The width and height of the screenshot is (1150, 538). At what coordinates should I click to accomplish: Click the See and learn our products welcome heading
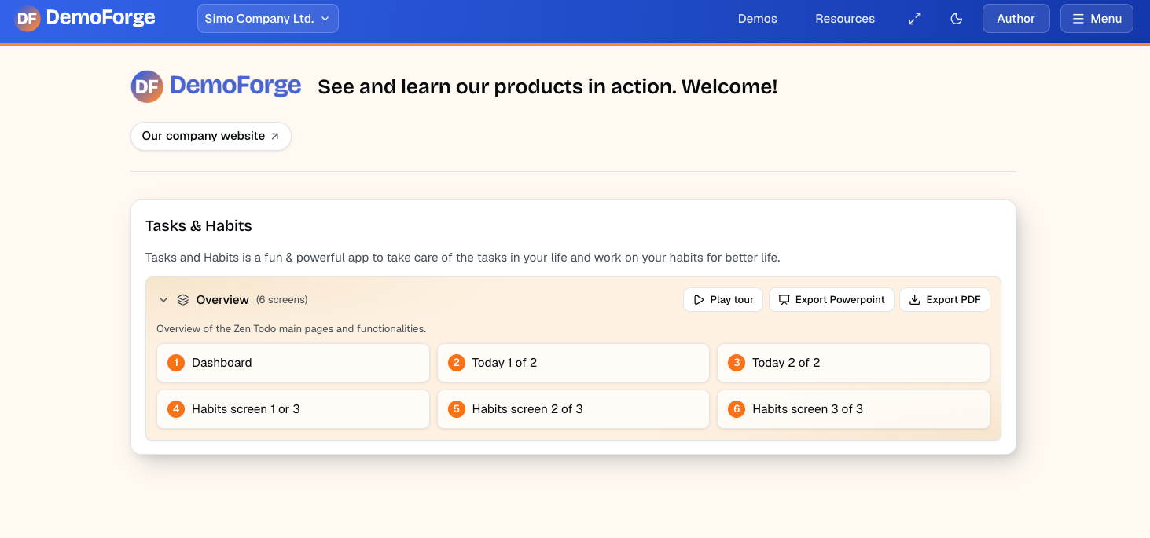[x=548, y=87]
